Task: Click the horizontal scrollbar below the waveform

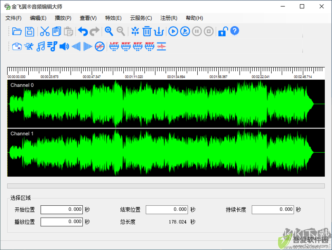Action: pyautogui.click(x=166, y=186)
